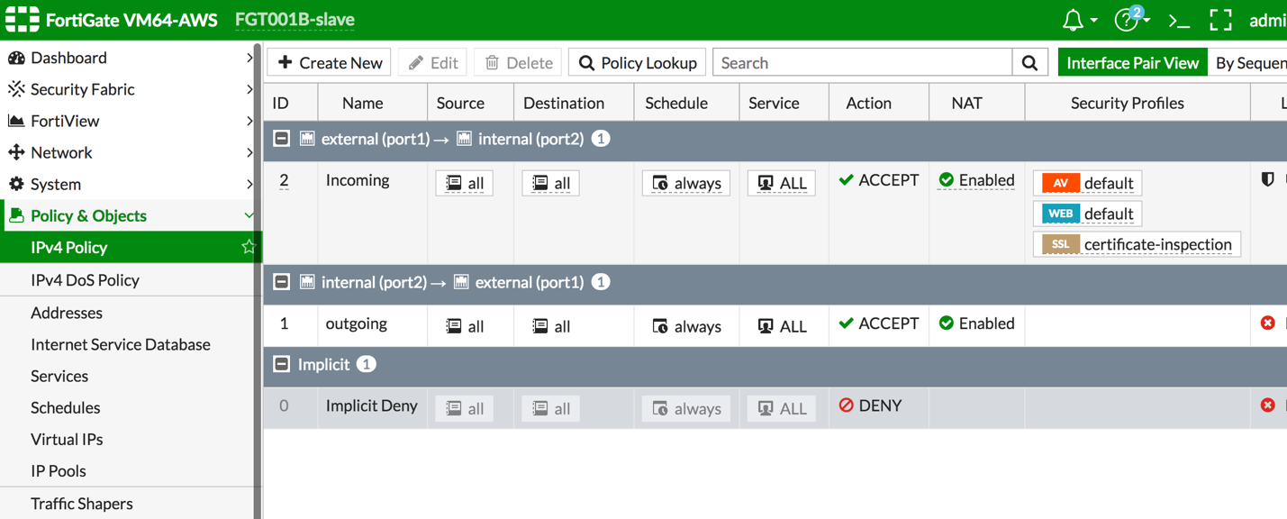Collapse the Implicit policy section

point(282,364)
